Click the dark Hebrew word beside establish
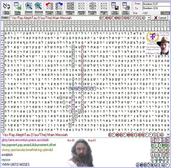Image resolution: width=171 pixels, height=168 pixels. coord(160,155)
